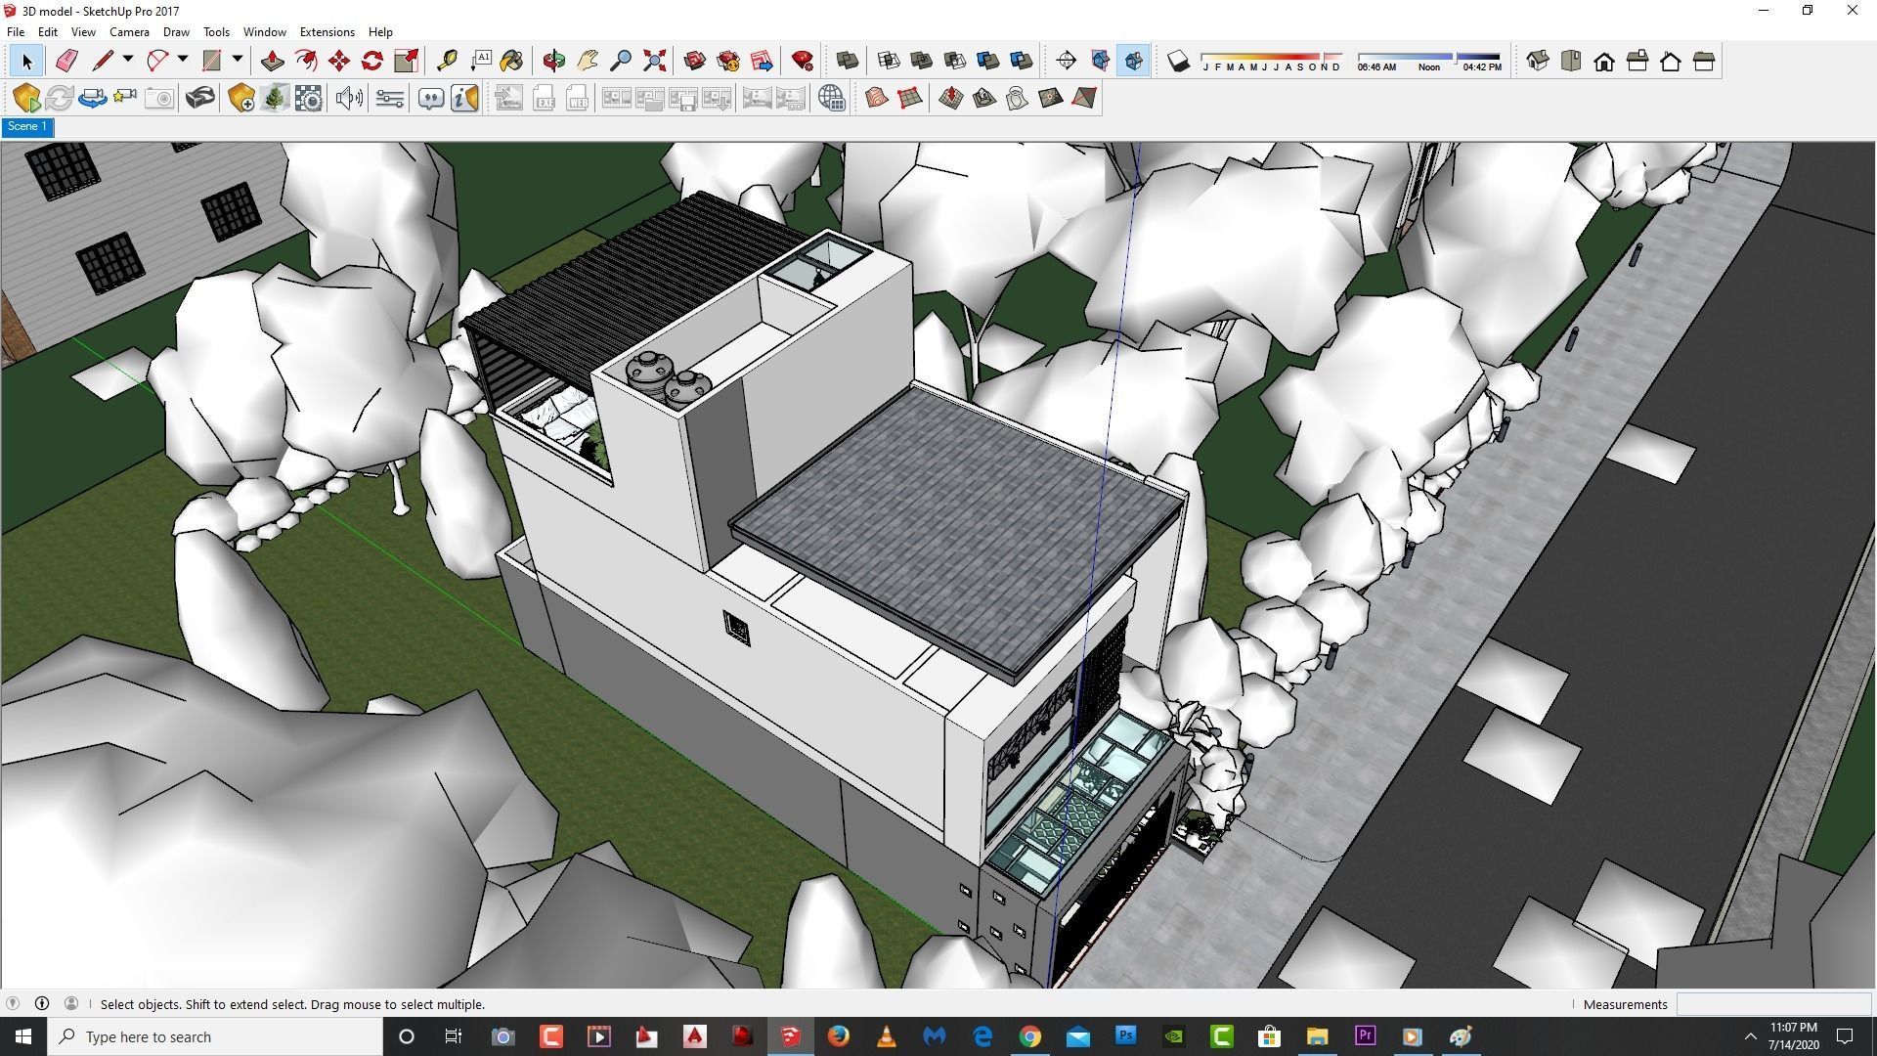Activate the Push/Pull tool

272,62
